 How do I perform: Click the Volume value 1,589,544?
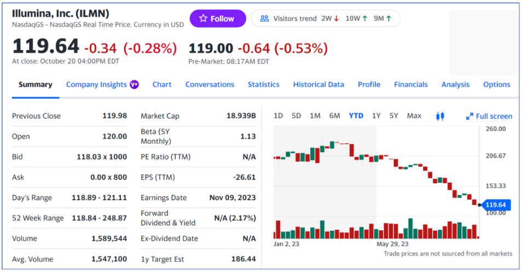pos(109,239)
